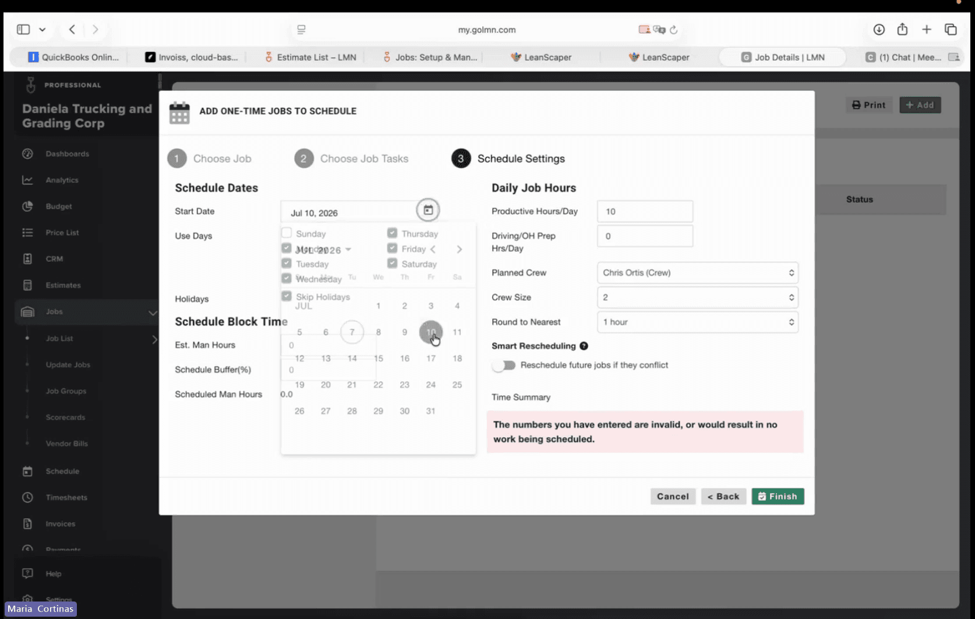Screen dimensions: 975x619
Task: Show Safari tab overview icon
Action: coord(951,29)
